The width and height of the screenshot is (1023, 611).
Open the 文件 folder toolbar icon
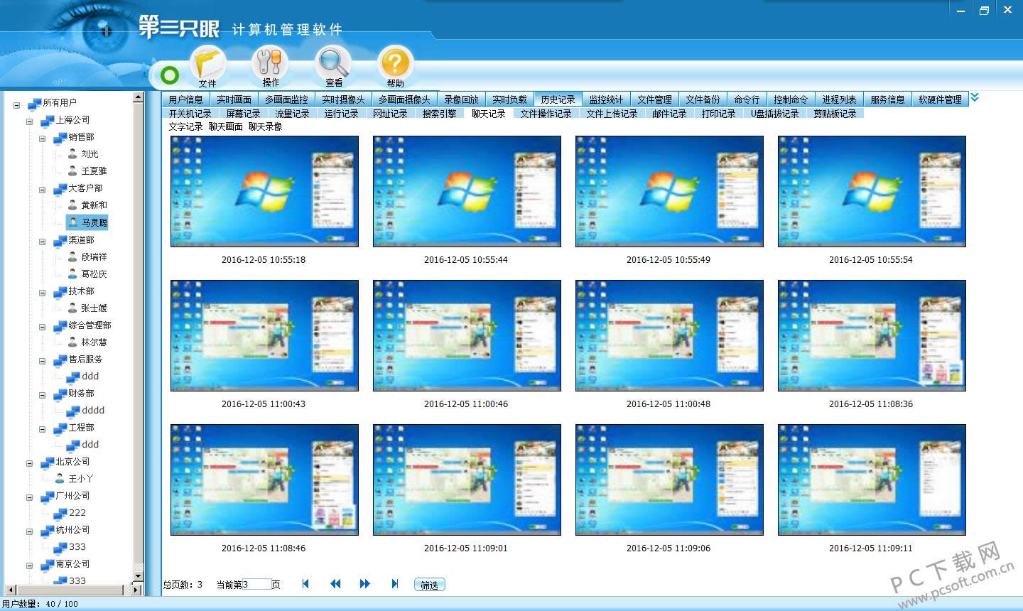[x=208, y=66]
